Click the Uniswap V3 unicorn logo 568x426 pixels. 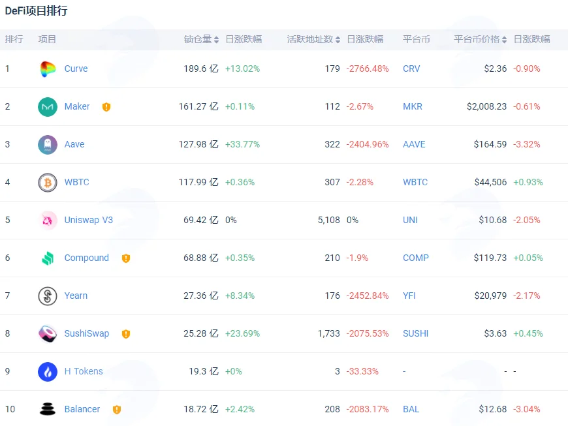(48, 220)
